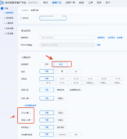
Task: Open the 品牌广告 top menu
Action: (70, 3)
